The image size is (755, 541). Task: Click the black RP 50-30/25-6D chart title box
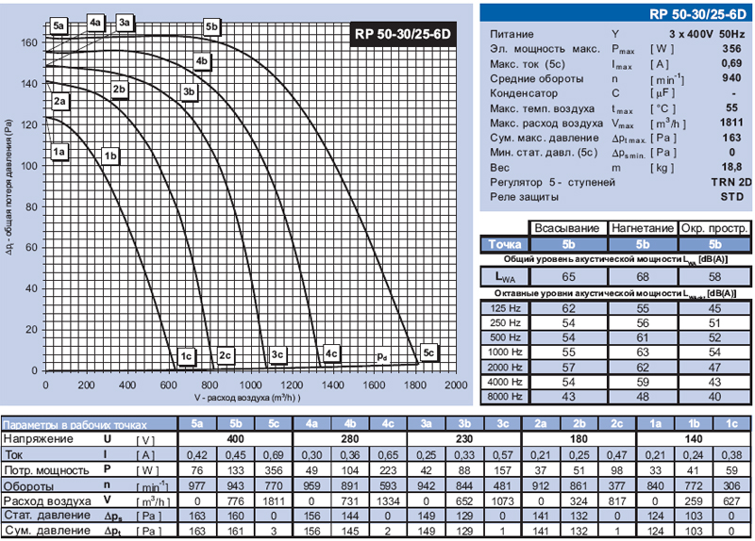[404, 34]
